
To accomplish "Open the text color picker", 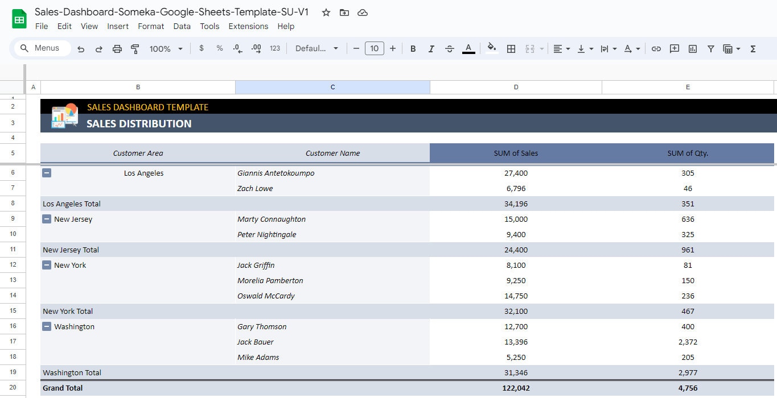I will coord(468,48).
